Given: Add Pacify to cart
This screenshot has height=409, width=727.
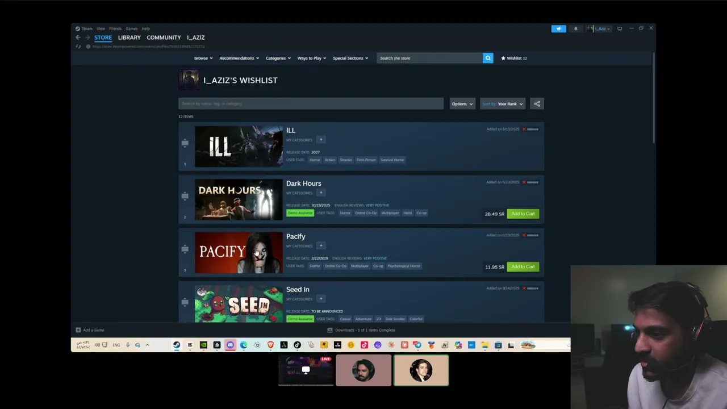Looking at the screenshot, I should pyautogui.click(x=523, y=266).
